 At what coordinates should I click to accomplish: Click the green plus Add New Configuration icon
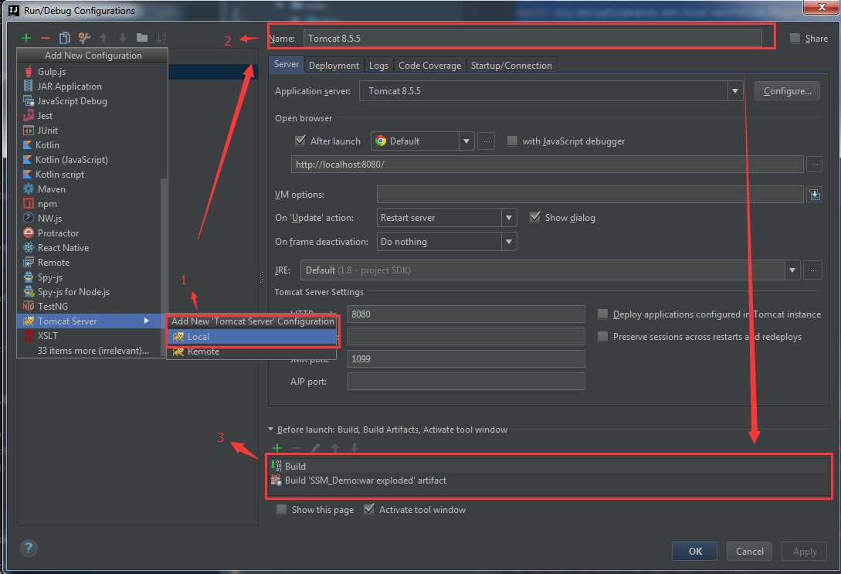point(25,38)
